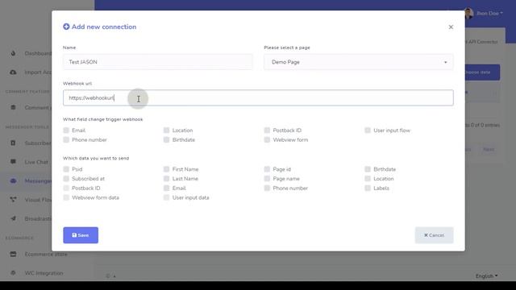Open the Ecommerce store menu item
This screenshot has width=516, height=290.
(46, 255)
